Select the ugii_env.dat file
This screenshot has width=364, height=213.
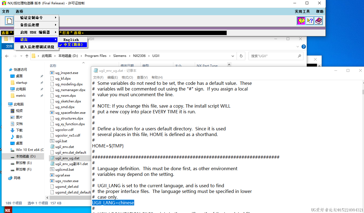[x=65, y=147]
